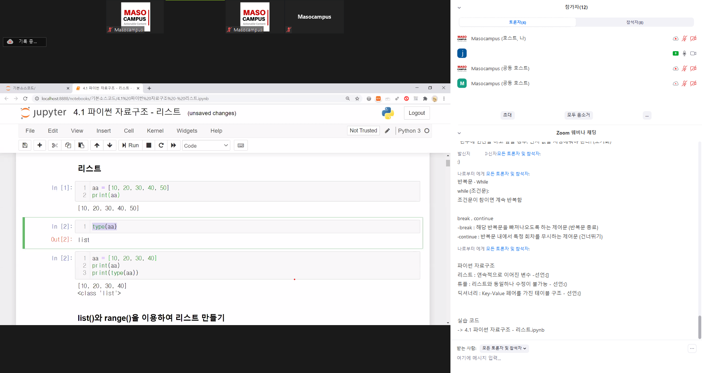702x373 pixels.
Task: Paste cells below with clipboard icon
Action: (81, 145)
